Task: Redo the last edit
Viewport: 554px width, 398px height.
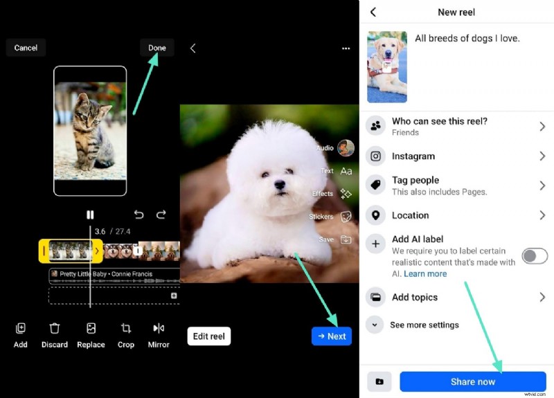Action: 161,215
